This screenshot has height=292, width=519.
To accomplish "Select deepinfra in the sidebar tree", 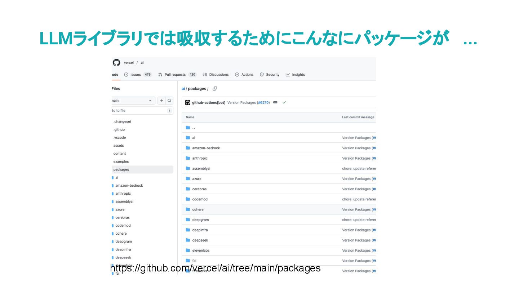I will pos(123,249).
